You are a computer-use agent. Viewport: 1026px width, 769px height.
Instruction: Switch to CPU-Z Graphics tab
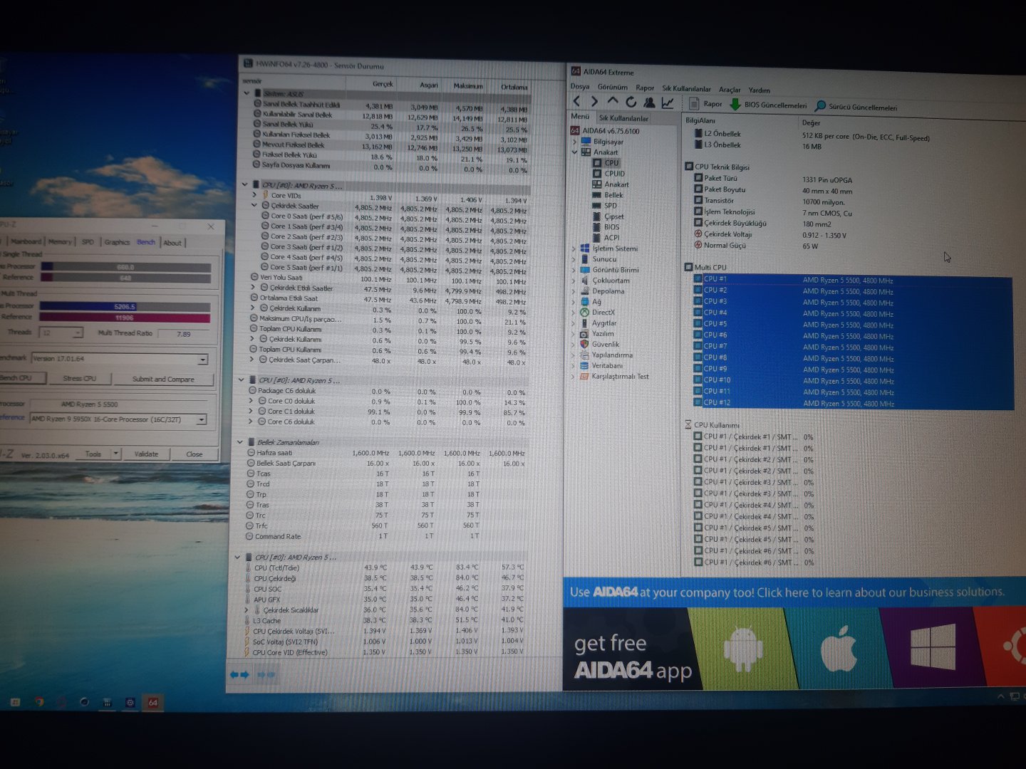pos(118,242)
